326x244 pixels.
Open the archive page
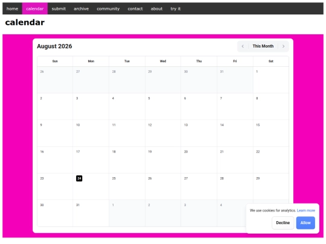(x=81, y=8)
